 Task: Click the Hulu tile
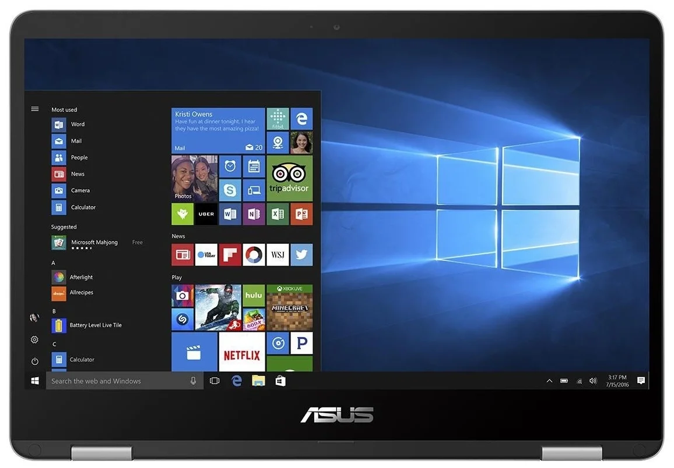tap(254, 296)
